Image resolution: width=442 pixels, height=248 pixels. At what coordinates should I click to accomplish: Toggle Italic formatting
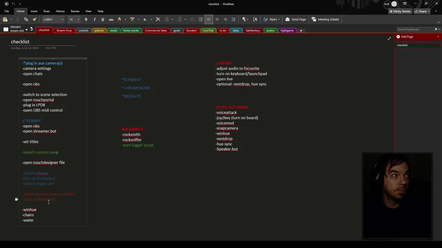94,19
